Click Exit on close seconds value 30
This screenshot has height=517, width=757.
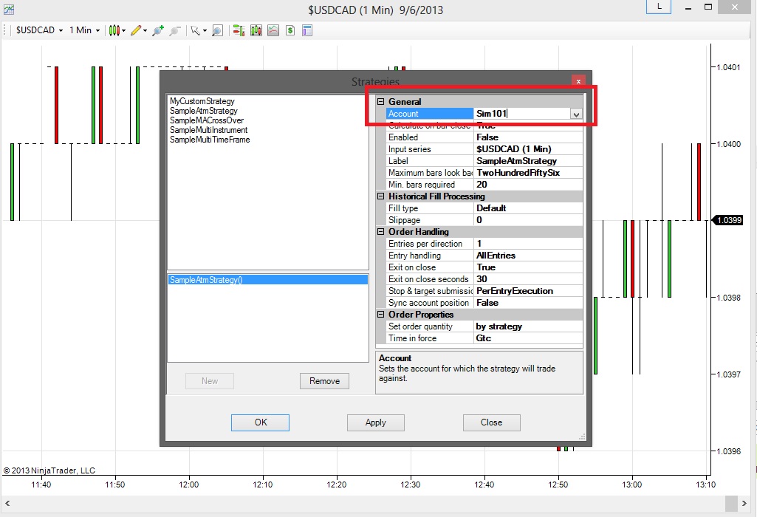(529, 279)
